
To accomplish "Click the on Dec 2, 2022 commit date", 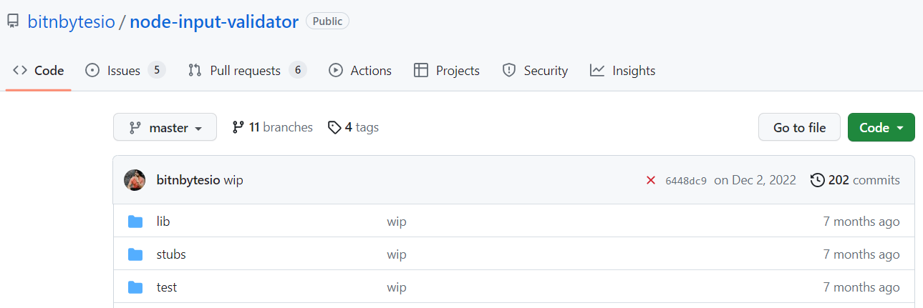I will 755,180.
